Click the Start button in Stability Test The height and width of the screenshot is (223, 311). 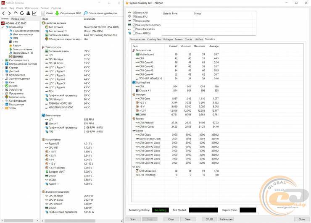point(133,219)
